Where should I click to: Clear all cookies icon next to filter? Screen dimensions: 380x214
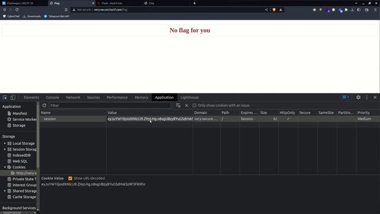(x=178, y=106)
